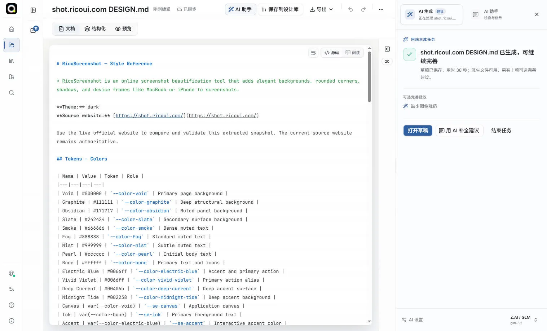The width and height of the screenshot is (547, 331).
Task: Click the green checkmark status icon
Action: point(410,54)
